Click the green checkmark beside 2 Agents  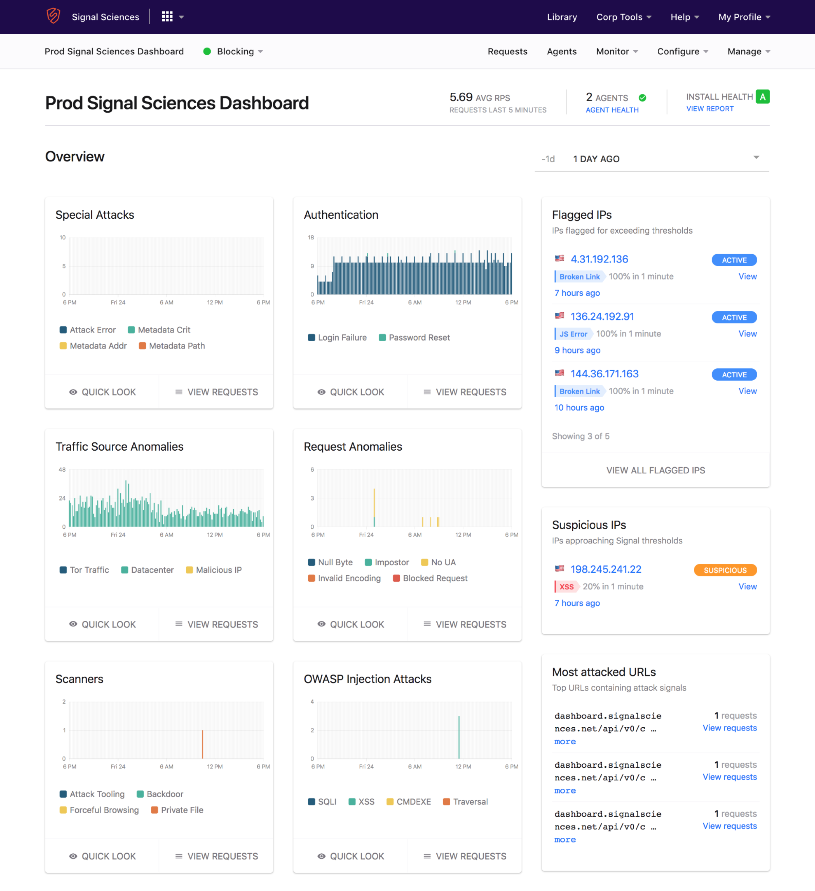pyautogui.click(x=642, y=97)
